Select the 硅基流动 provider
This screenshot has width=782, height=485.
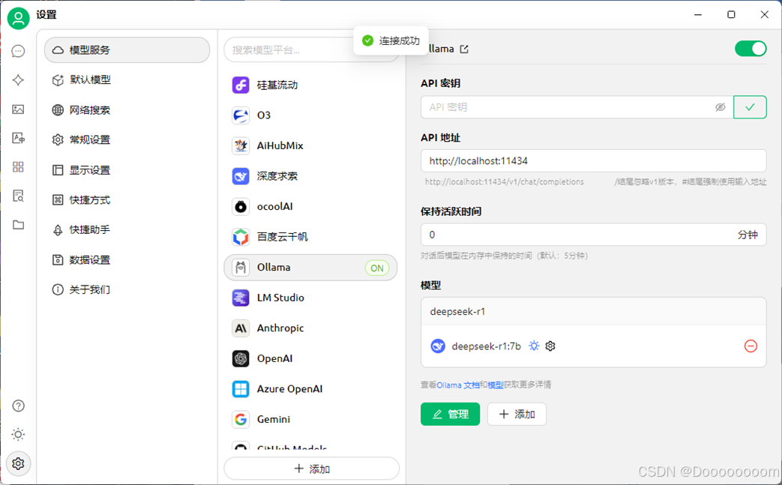(x=310, y=85)
